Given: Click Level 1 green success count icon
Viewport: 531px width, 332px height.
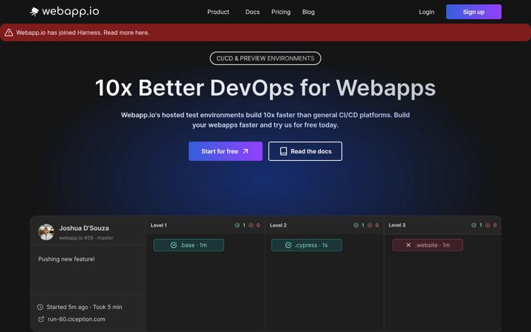Looking at the screenshot, I should point(237,225).
